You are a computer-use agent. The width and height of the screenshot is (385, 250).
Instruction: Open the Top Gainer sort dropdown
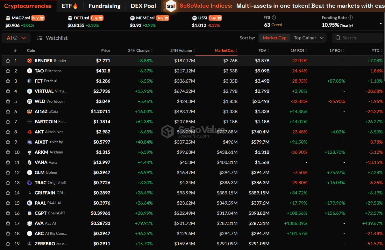click(x=308, y=38)
